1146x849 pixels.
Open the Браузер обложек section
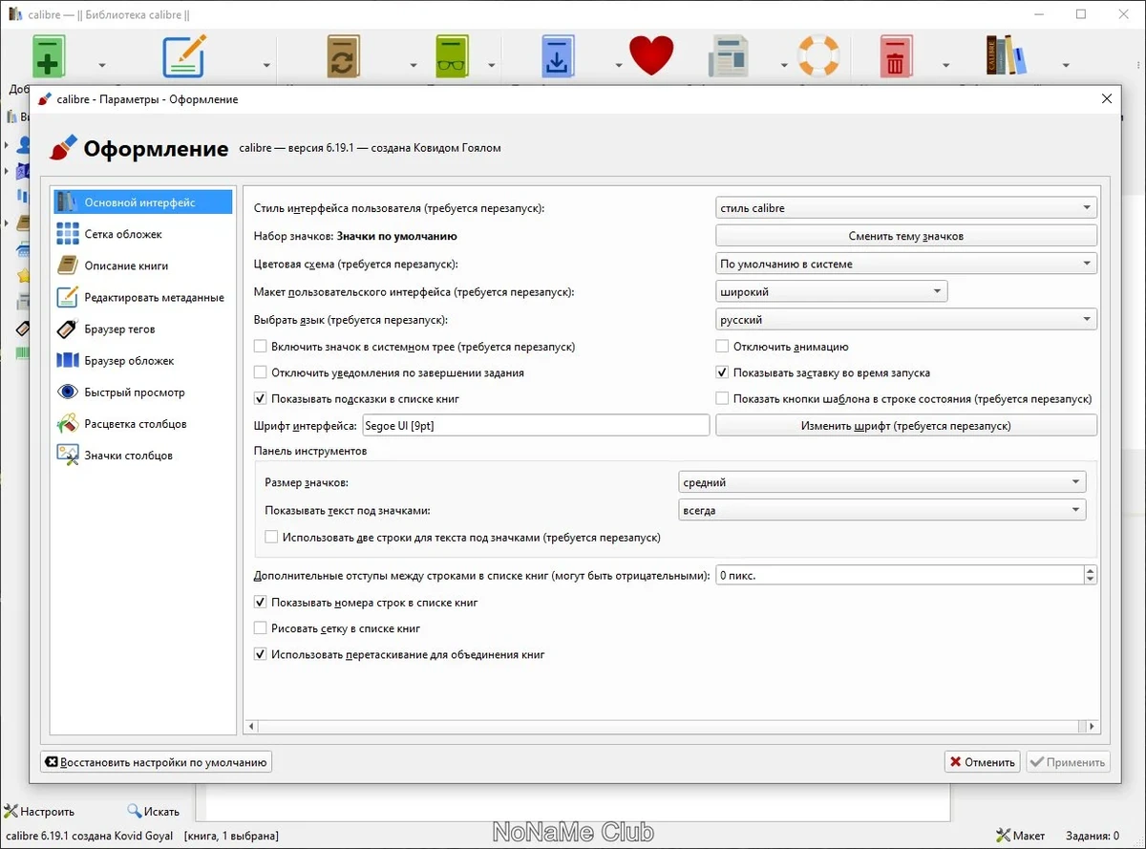pyautogui.click(x=142, y=360)
